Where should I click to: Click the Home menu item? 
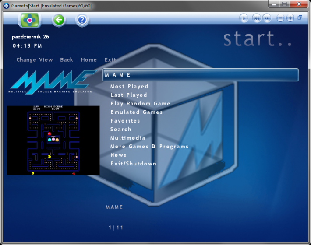coord(88,59)
